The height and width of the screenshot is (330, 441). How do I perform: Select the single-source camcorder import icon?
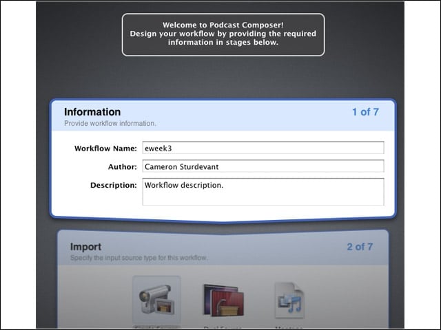click(156, 299)
